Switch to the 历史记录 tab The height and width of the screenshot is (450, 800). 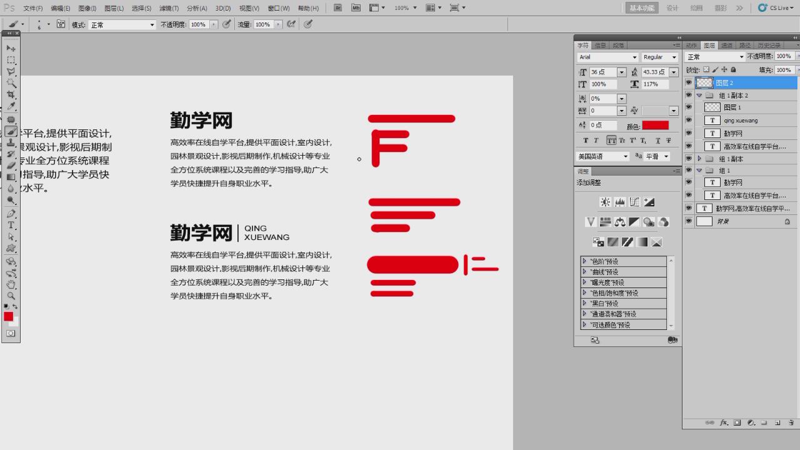[x=769, y=46]
